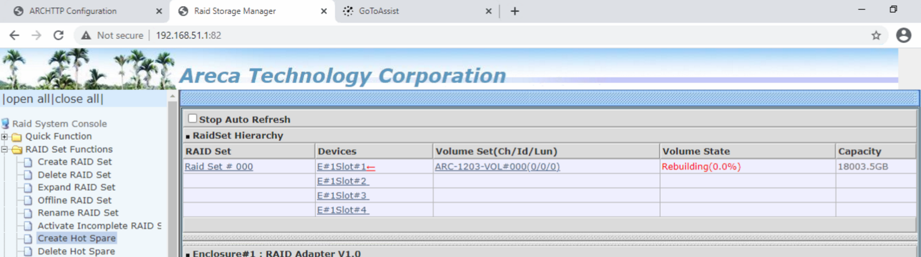
Task: Click the close all link
Action: click(77, 99)
